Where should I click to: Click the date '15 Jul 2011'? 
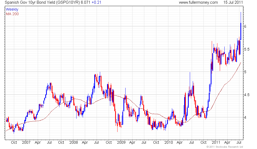click(x=233, y=2)
